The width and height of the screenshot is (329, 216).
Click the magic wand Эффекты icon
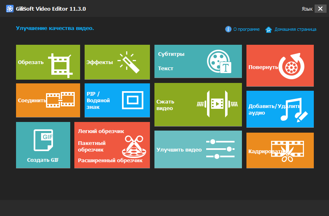[x=128, y=62]
